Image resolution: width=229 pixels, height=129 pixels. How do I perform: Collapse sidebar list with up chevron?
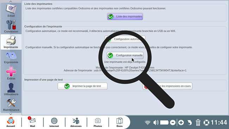coord(11,1)
